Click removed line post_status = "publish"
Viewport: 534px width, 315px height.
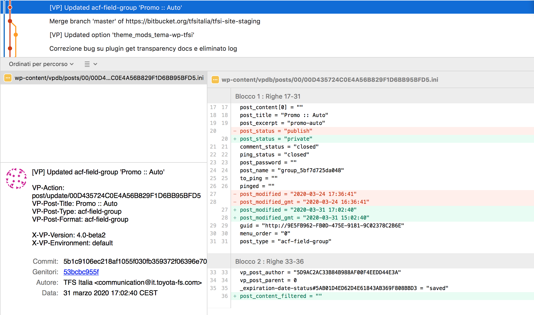tap(276, 131)
